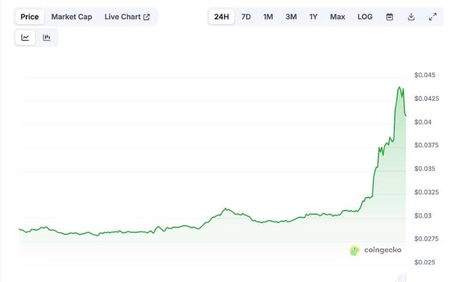The image size is (453, 282).
Task: Switch to the Price tab
Action: click(29, 17)
